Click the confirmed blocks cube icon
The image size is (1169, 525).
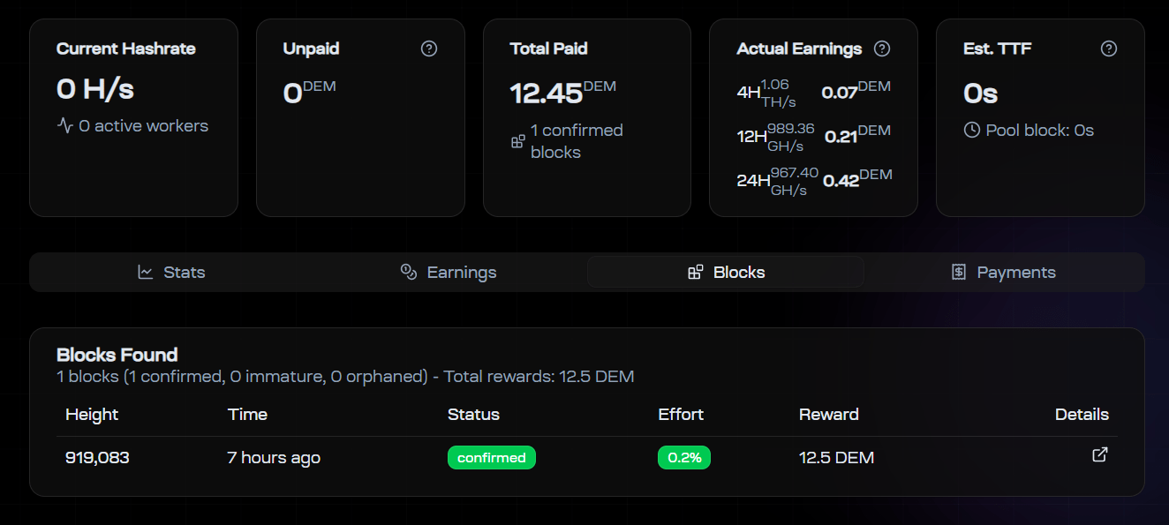tap(518, 141)
